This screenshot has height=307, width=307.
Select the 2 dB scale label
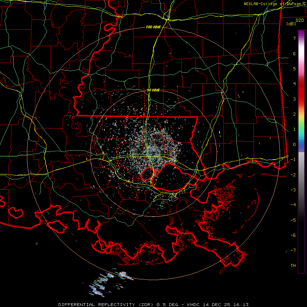coord(294,114)
